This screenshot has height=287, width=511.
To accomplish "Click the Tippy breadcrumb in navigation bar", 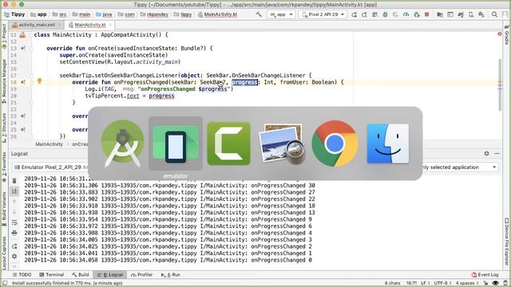I will (14, 14).
